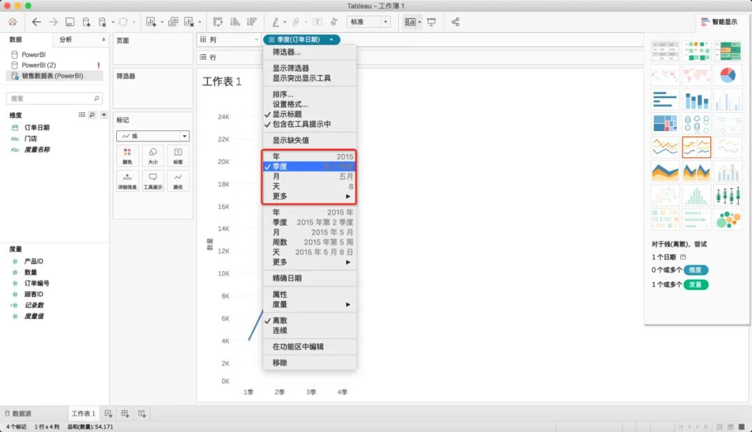
Task: Select the 连续 continuous option
Action: (x=309, y=330)
